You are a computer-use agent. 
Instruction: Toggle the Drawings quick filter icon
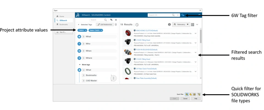tap(194, 94)
